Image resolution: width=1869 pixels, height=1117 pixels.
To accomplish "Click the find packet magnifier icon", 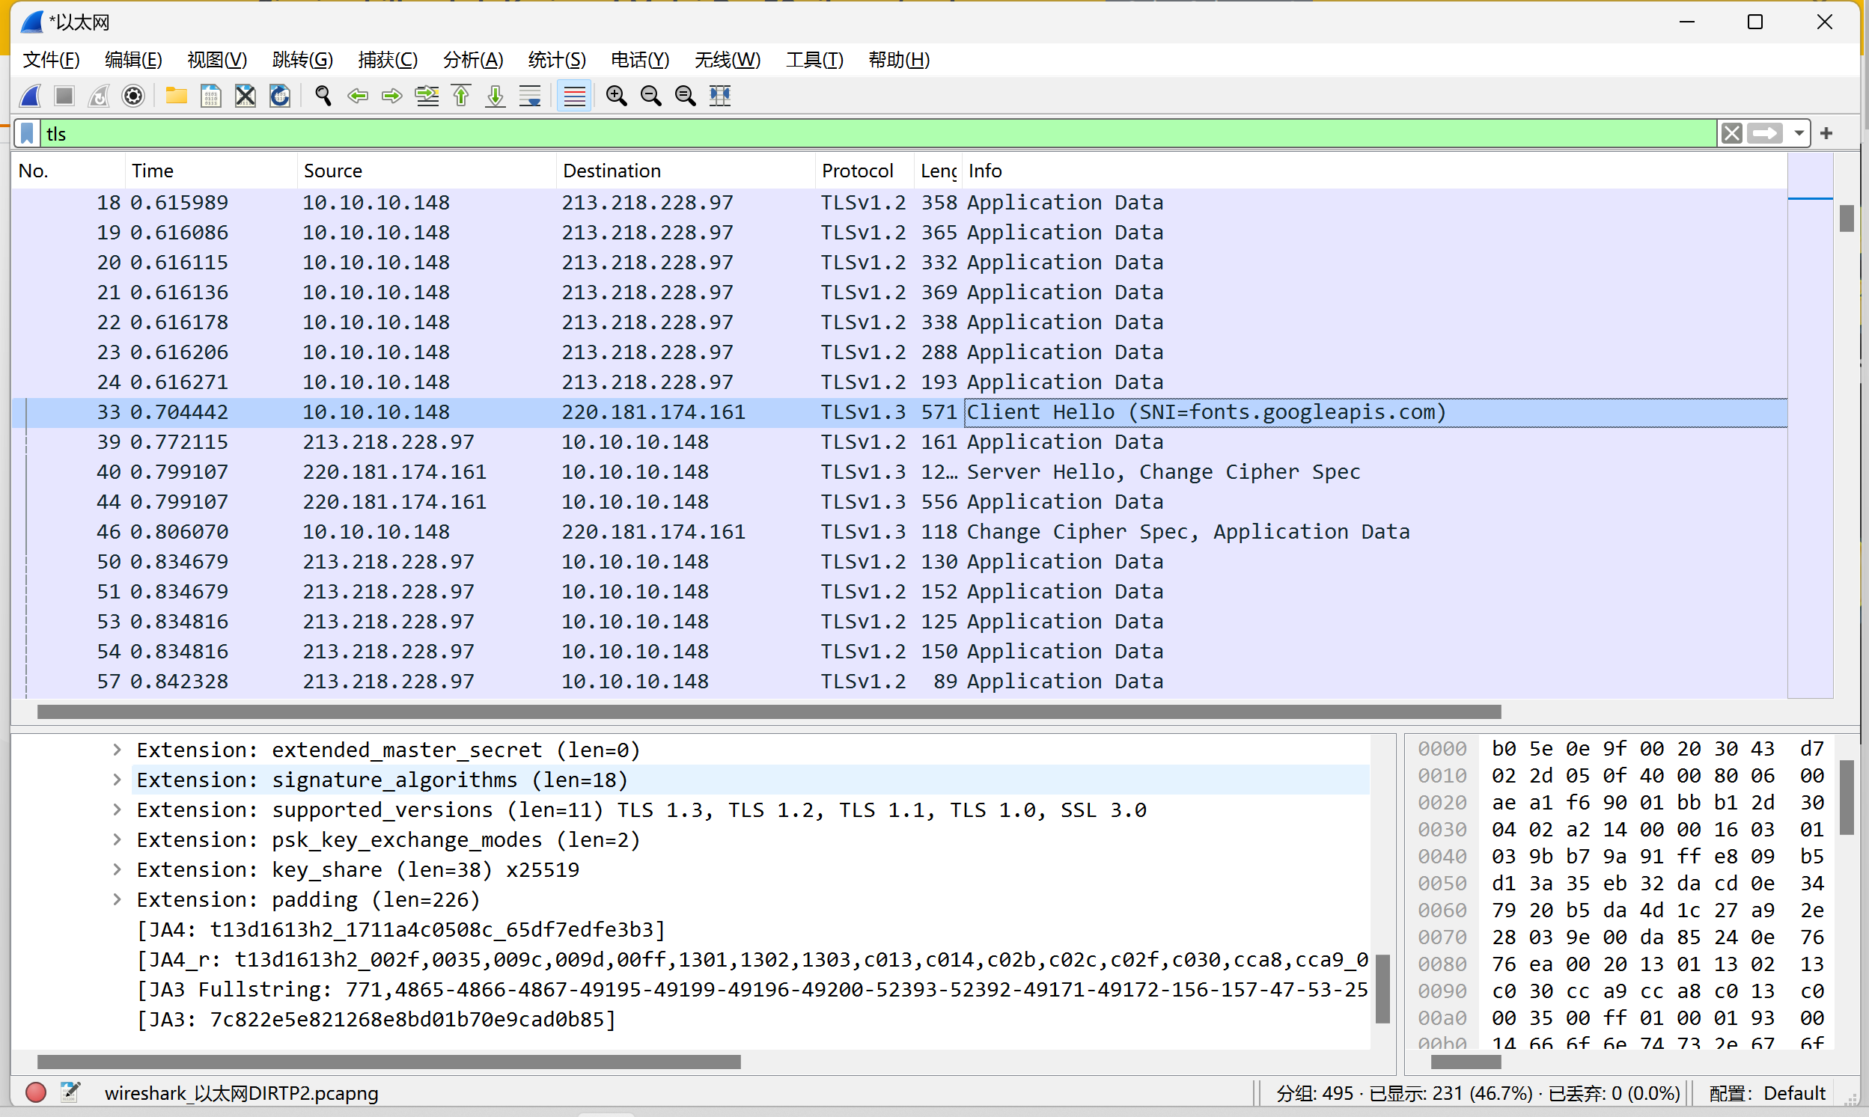I will (x=323, y=96).
